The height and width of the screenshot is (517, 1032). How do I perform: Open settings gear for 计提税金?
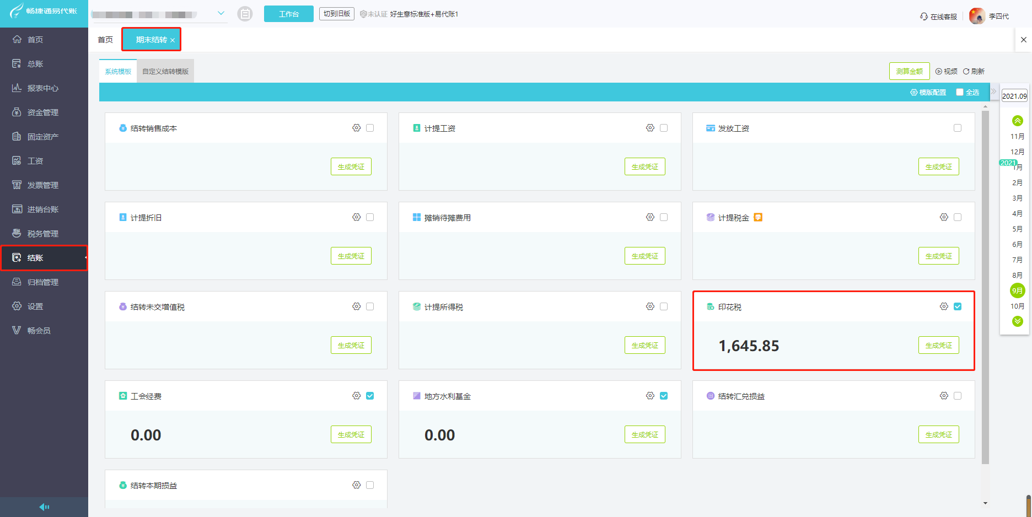coord(944,217)
